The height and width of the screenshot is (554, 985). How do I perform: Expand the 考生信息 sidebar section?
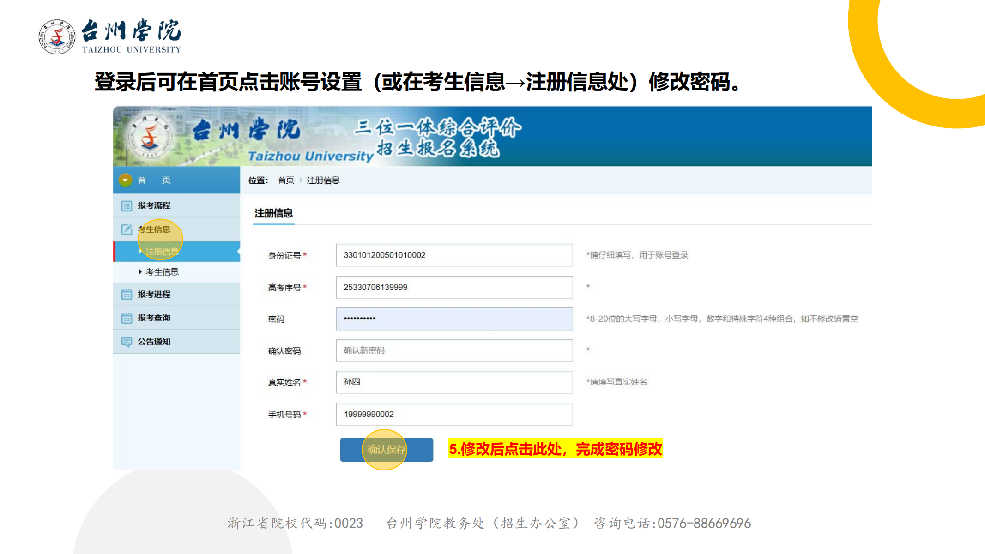pyautogui.click(x=177, y=229)
